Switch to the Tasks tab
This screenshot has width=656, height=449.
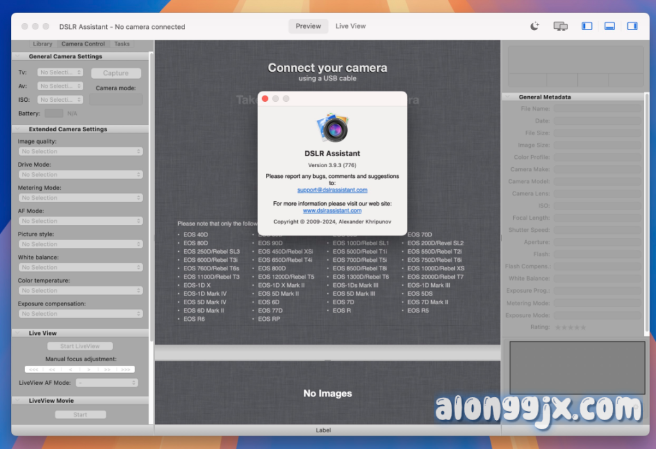(122, 44)
